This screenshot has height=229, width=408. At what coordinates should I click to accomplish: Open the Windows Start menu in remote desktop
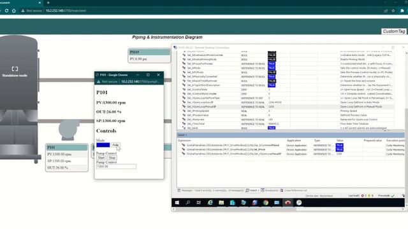coord(177,202)
